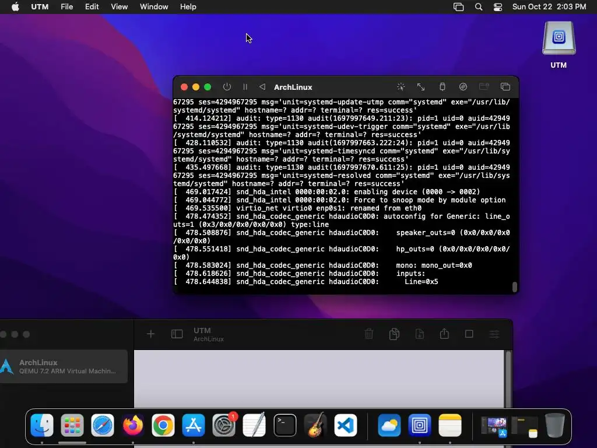Open shared folder icon in VM toolbar
The height and width of the screenshot is (448, 597).
(x=484, y=87)
